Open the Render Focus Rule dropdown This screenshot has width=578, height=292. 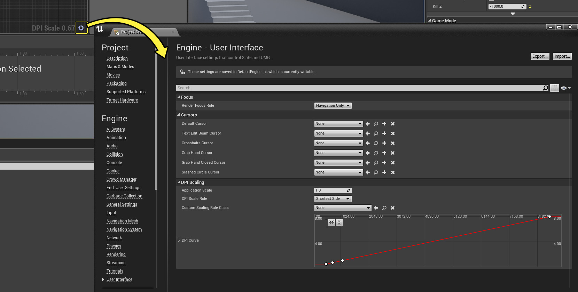pos(333,106)
